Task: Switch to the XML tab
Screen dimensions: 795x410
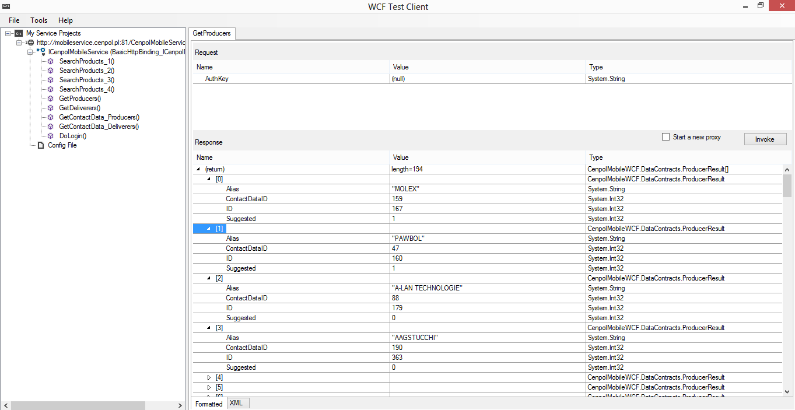Action: click(236, 403)
